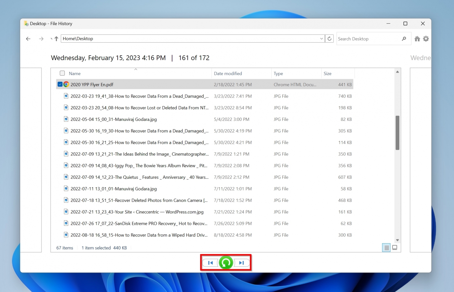
Task: Sort files by Date modified column
Action: [228, 73]
